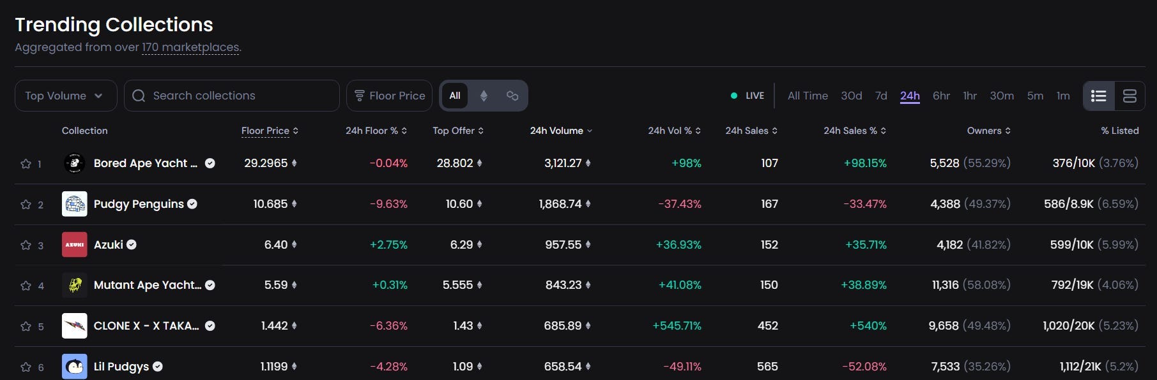
Task: Open the Lil Pudgys collection name
Action: [121, 367]
